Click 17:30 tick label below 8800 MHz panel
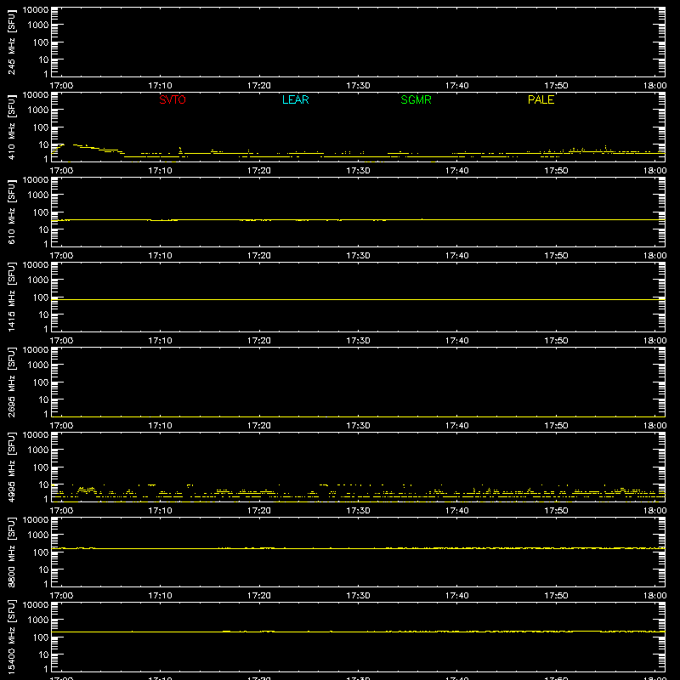 [358, 596]
